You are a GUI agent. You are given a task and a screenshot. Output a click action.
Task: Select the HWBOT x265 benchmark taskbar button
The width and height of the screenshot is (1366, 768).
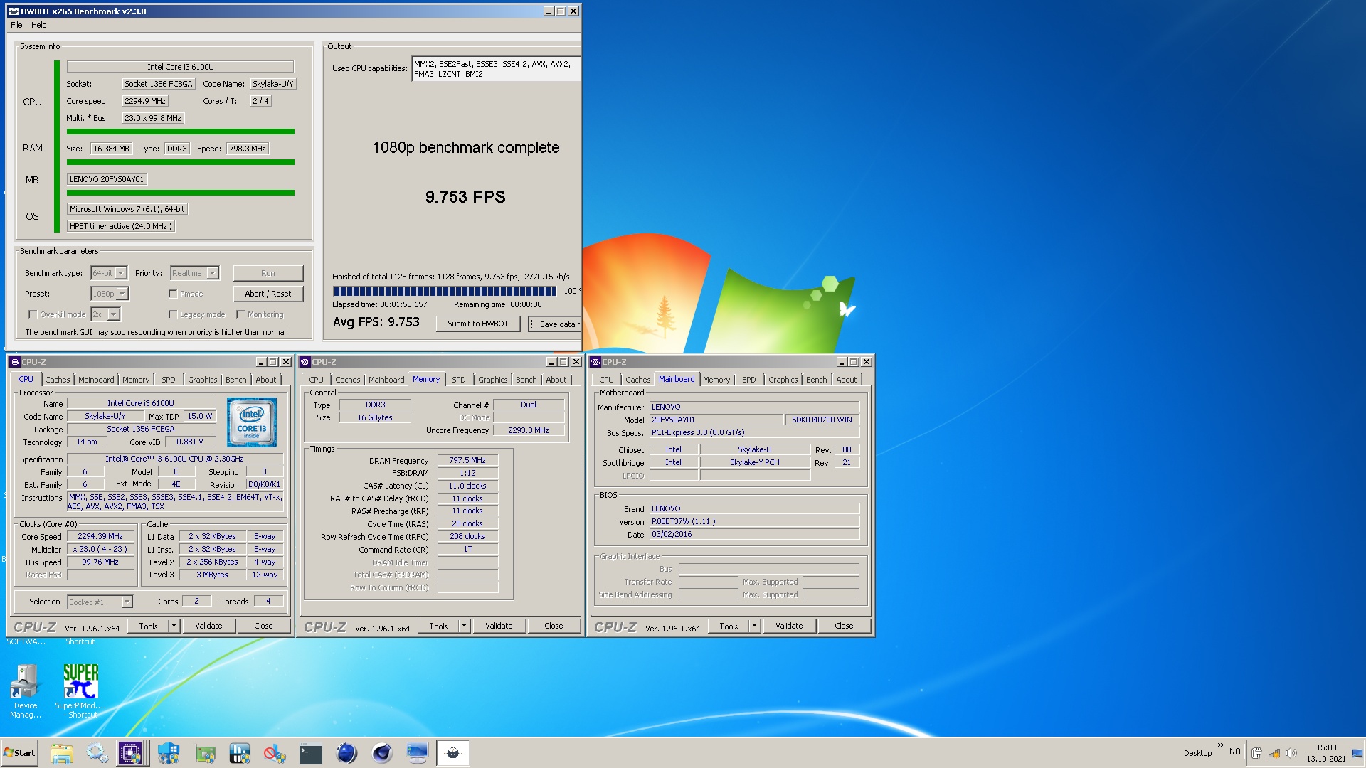[x=453, y=753]
